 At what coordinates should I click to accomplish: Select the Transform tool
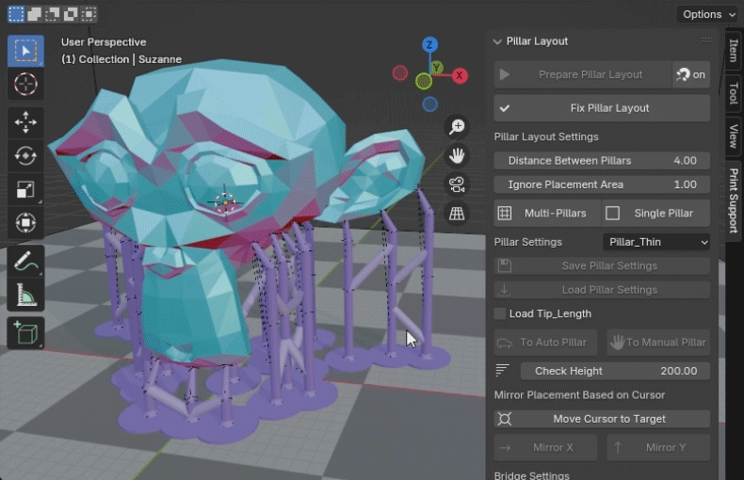click(x=25, y=222)
